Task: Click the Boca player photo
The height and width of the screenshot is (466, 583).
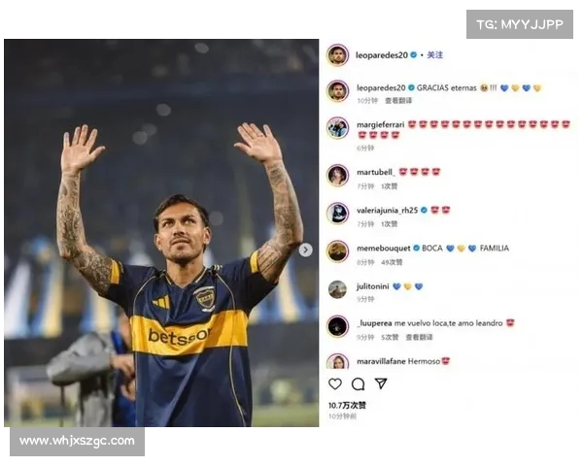Action: (x=161, y=233)
